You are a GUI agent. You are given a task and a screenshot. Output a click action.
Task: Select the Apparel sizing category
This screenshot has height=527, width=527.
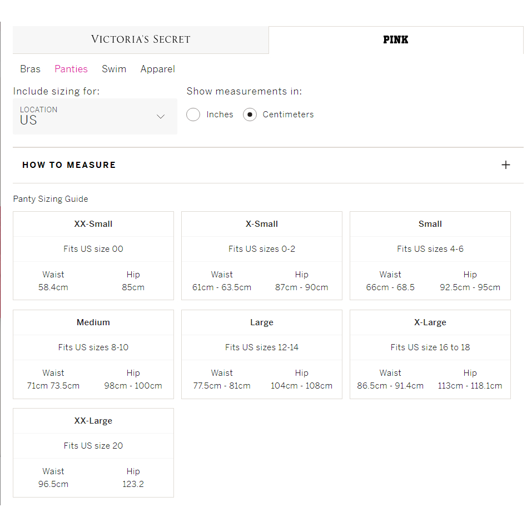[157, 69]
